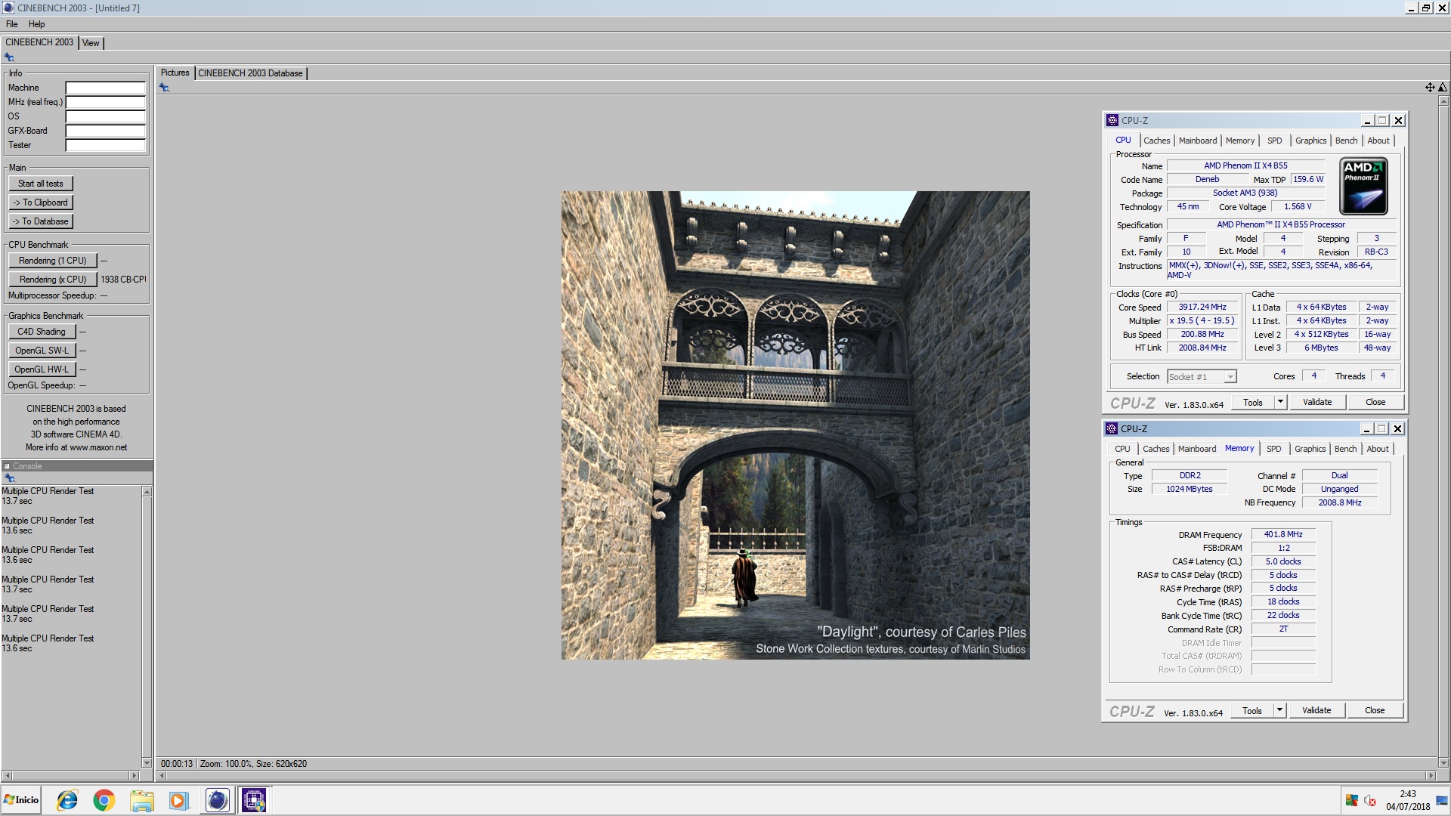1451x816 pixels.
Task: Open the File menu
Action: coord(12,24)
